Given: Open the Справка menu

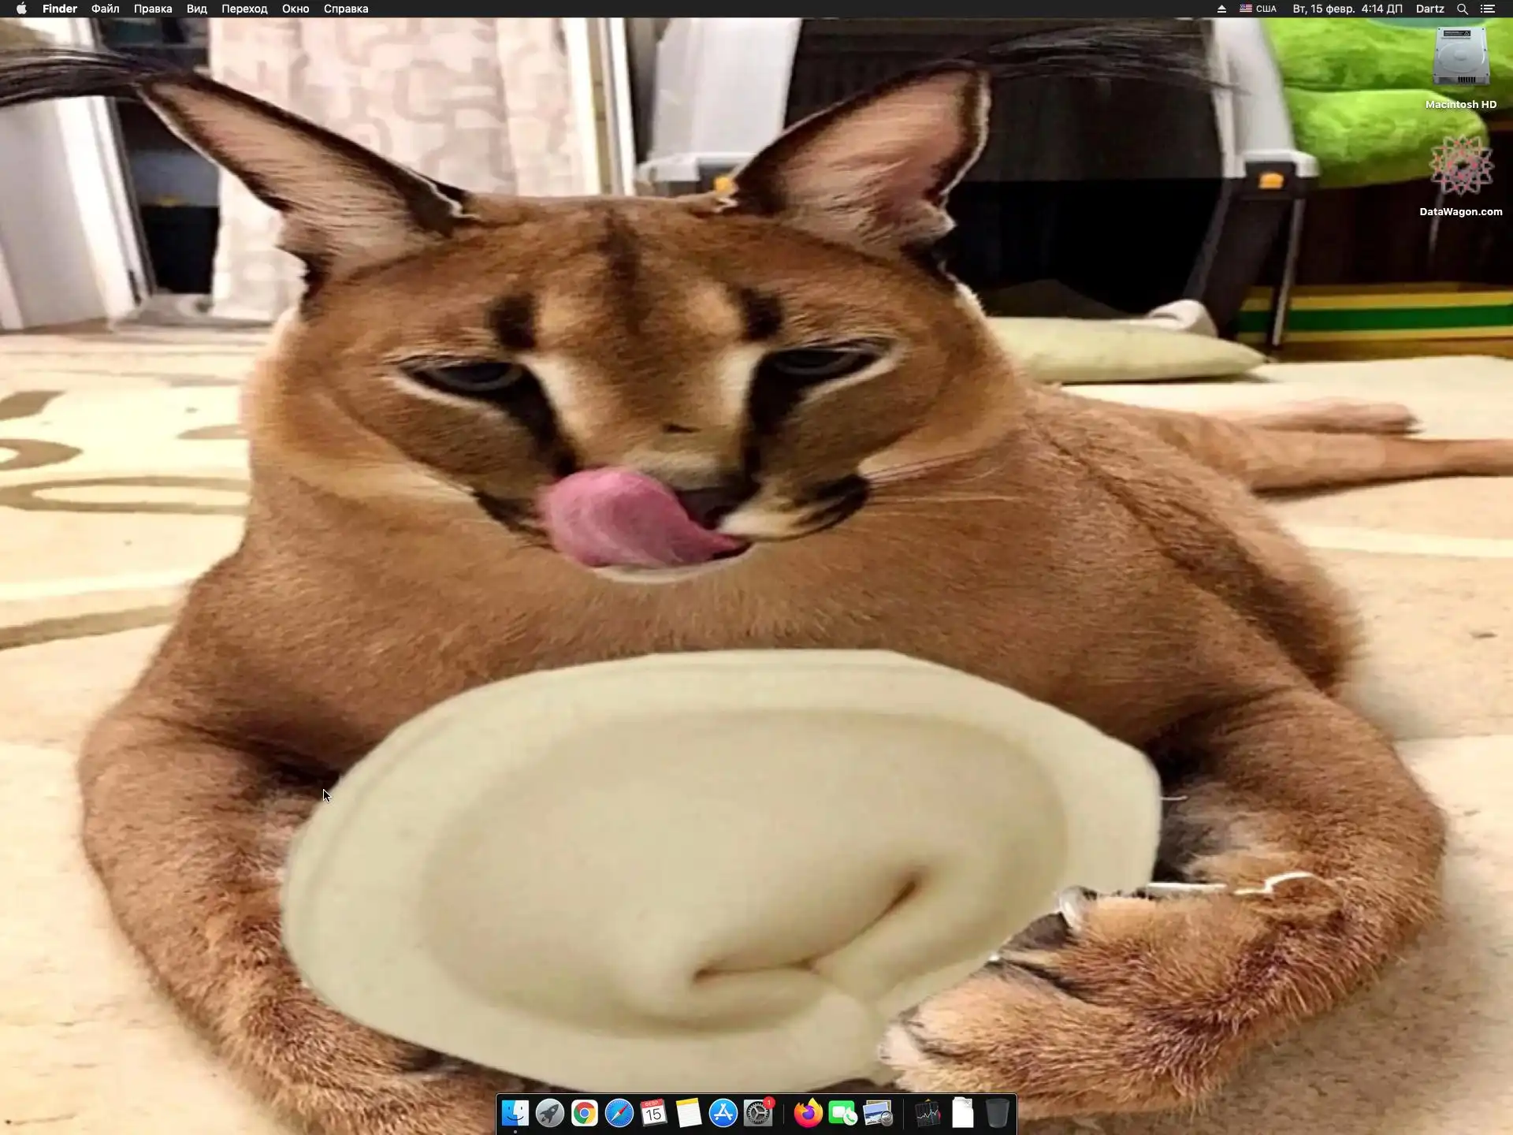Looking at the screenshot, I should pos(346,9).
